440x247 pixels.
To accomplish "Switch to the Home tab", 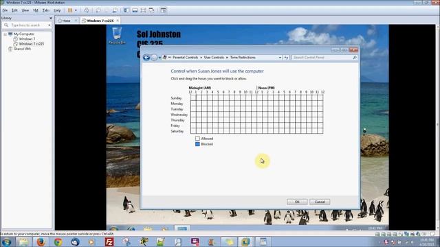I will (x=66, y=21).
